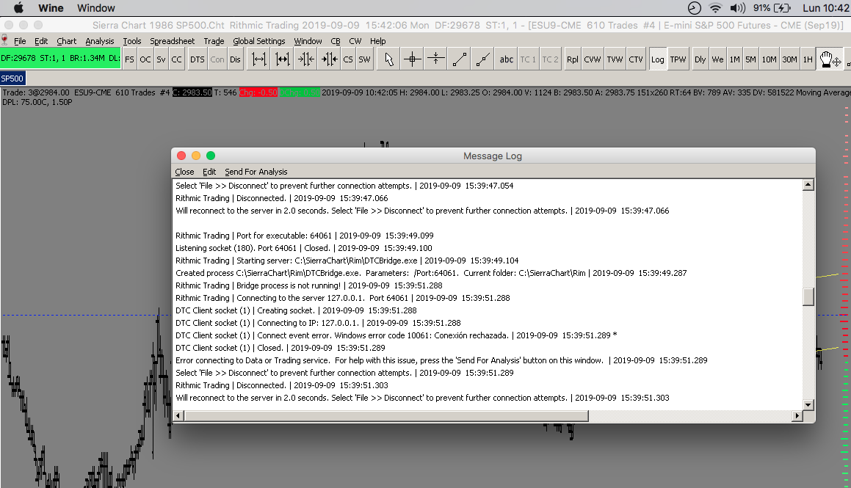Image resolution: width=851 pixels, height=488 pixels.
Task: Open the Help menu
Action: click(377, 41)
